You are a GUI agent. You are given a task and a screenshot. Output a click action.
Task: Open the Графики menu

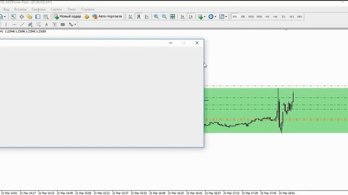coord(39,9)
